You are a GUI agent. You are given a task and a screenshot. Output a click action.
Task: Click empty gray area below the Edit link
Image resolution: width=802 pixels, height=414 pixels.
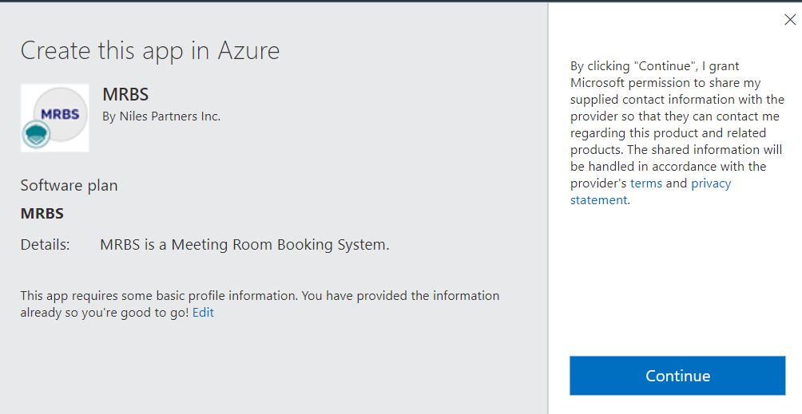tap(240, 367)
